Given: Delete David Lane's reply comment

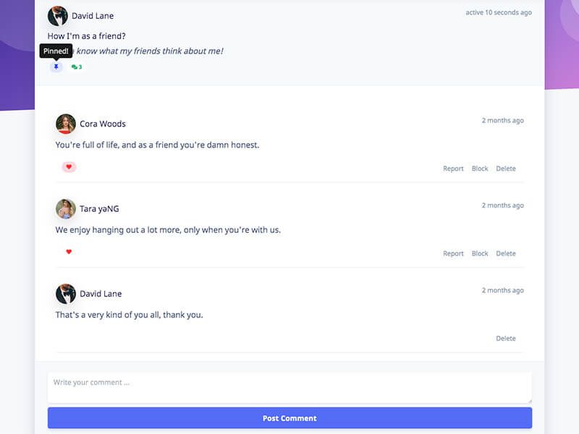Looking at the screenshot, I should click(x=506, y=338).
